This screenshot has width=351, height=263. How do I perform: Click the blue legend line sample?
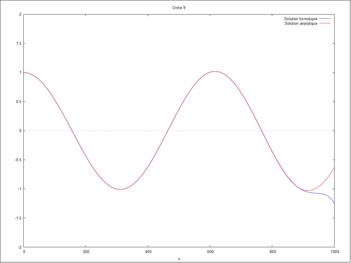click(x=325, y=19)
